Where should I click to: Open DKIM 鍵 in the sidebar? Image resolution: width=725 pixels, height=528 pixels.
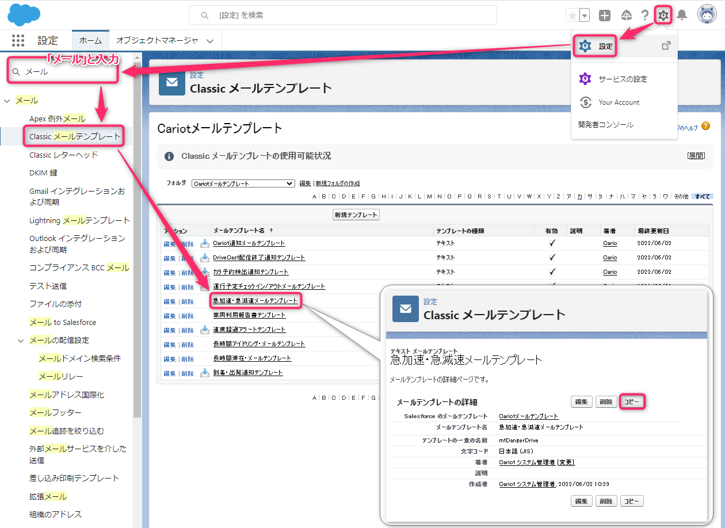[x=43, y=173]
